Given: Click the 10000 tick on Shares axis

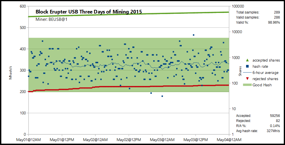Looking at the screenshot, I should pyautogui.click(x=237, y=32).
